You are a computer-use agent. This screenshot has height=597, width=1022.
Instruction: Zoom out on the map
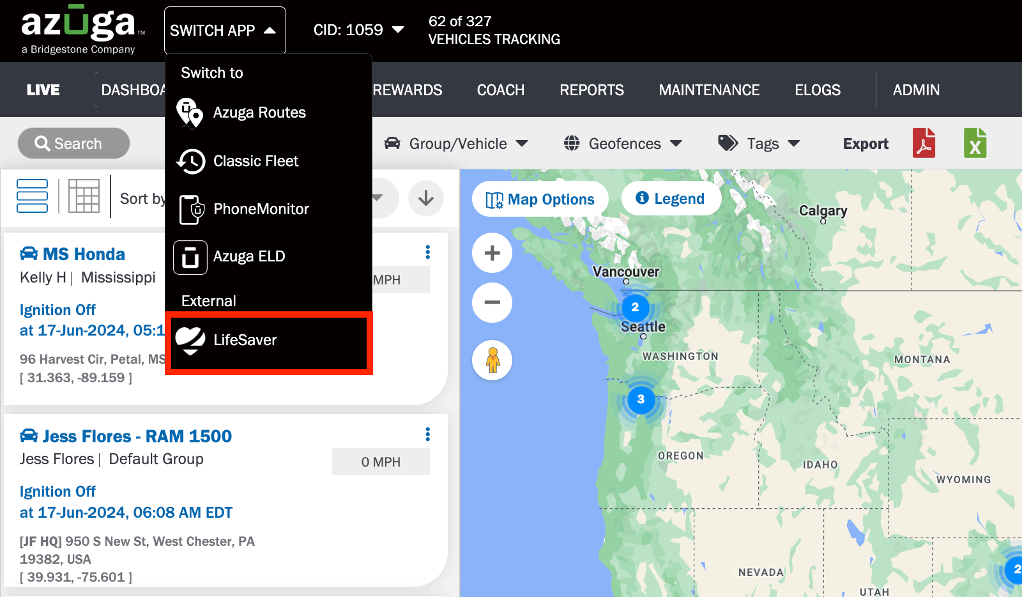point(492,302)
